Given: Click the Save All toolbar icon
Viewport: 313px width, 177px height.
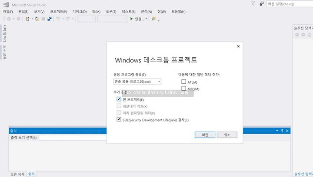Looking at the screenshot, I should click(50, 19).
